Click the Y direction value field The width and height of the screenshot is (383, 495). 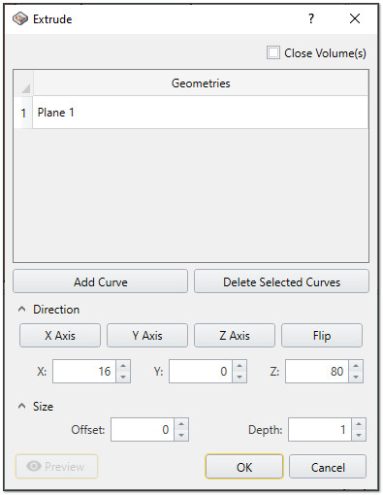click(201, 372)
